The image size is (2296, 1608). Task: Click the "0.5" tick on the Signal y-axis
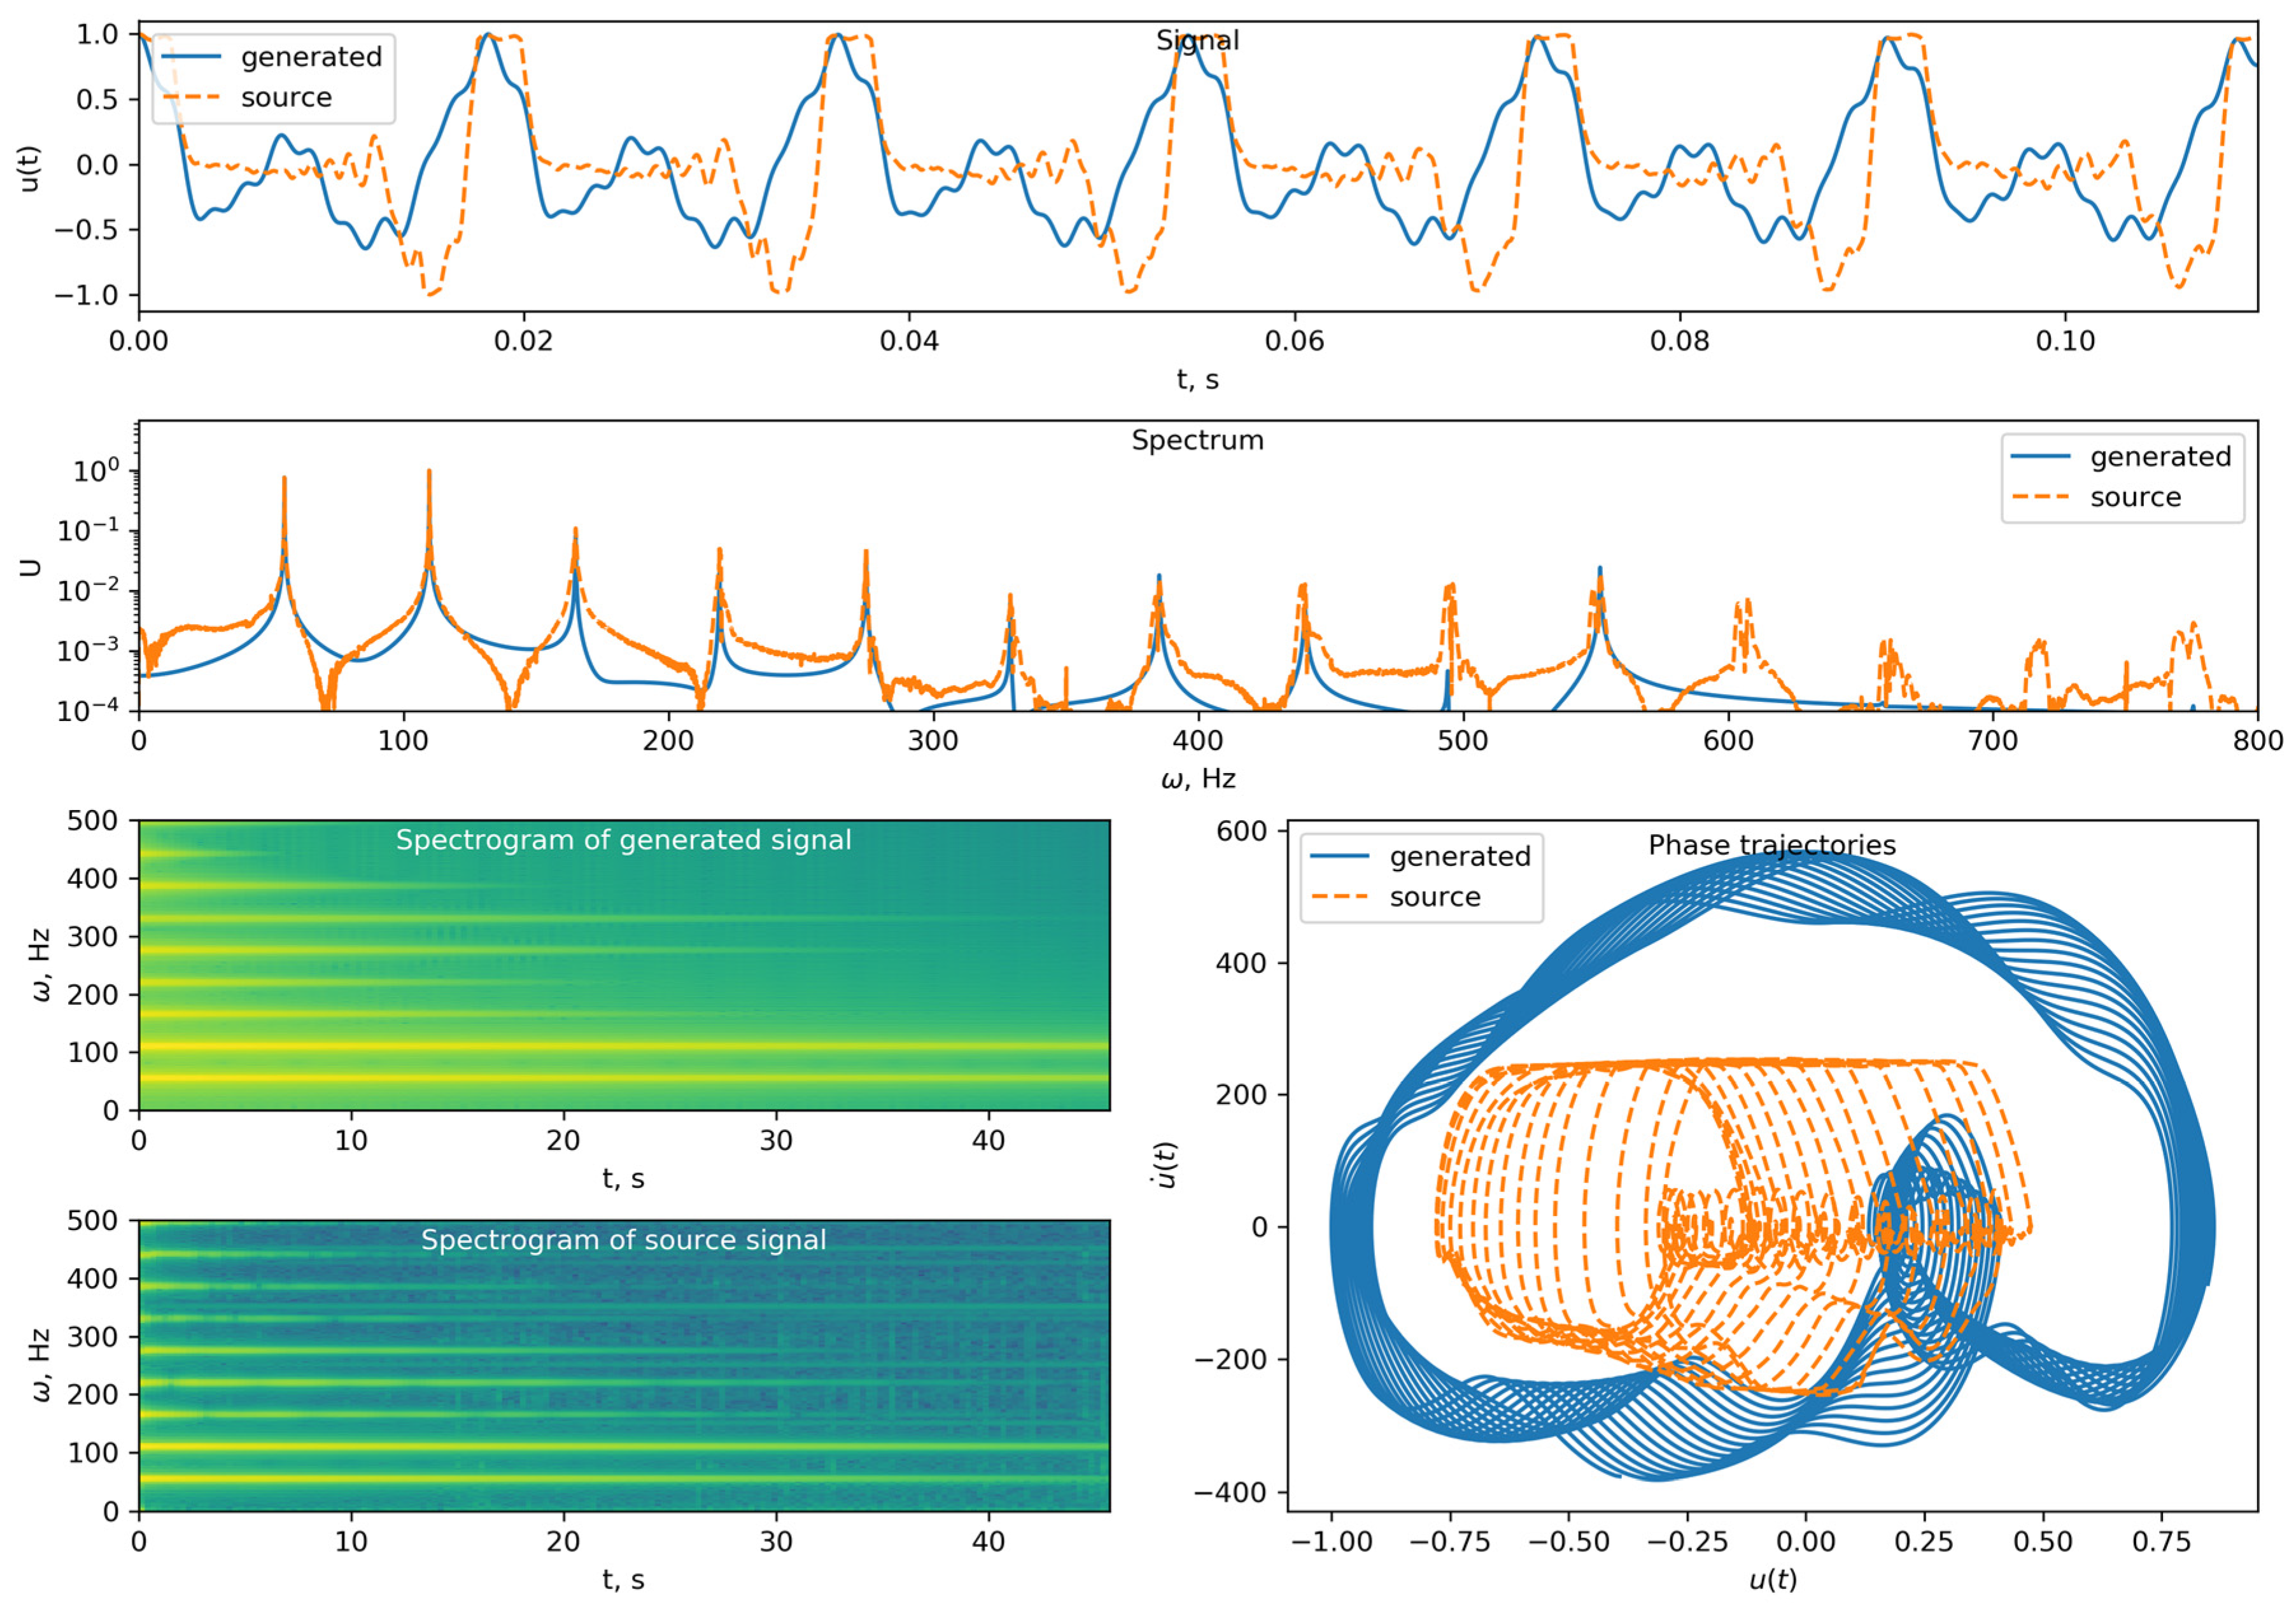coord(97,100)
